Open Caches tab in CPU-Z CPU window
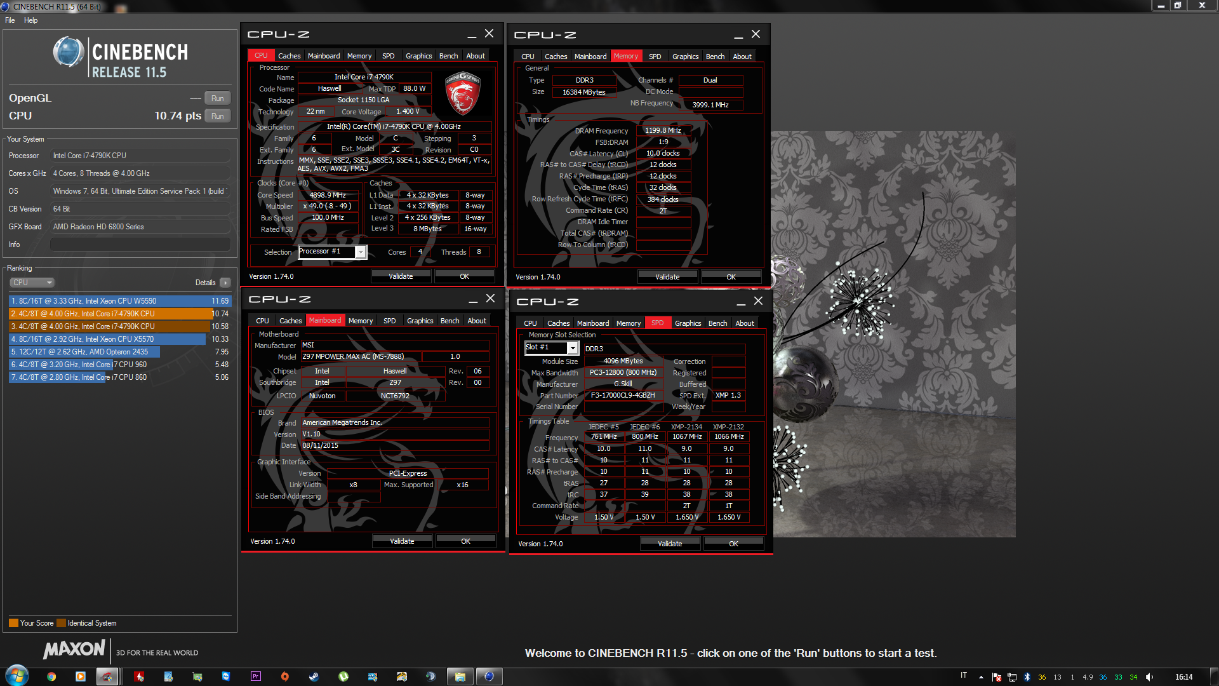The height and width of the screenshot is (686, 1219). 290,56
